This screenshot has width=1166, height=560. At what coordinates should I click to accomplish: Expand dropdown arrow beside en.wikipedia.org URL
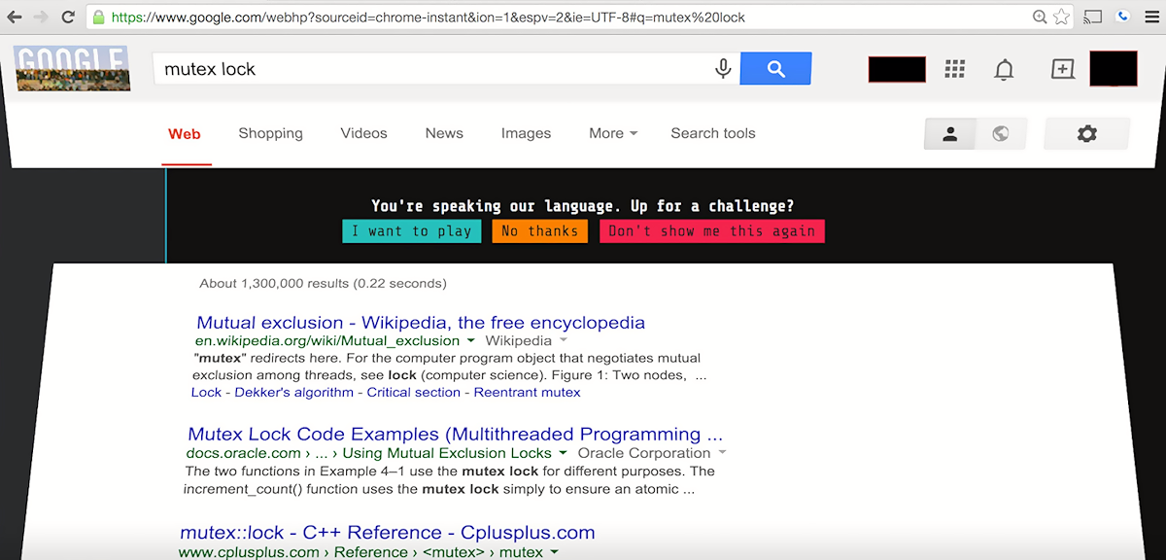pos(471,341)
